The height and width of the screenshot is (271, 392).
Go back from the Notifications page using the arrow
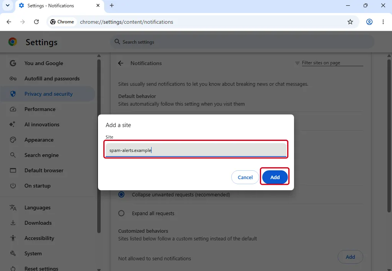121,63
